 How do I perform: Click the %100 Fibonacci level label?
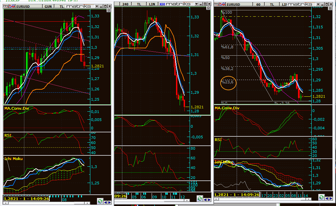(x=227, y=12)
